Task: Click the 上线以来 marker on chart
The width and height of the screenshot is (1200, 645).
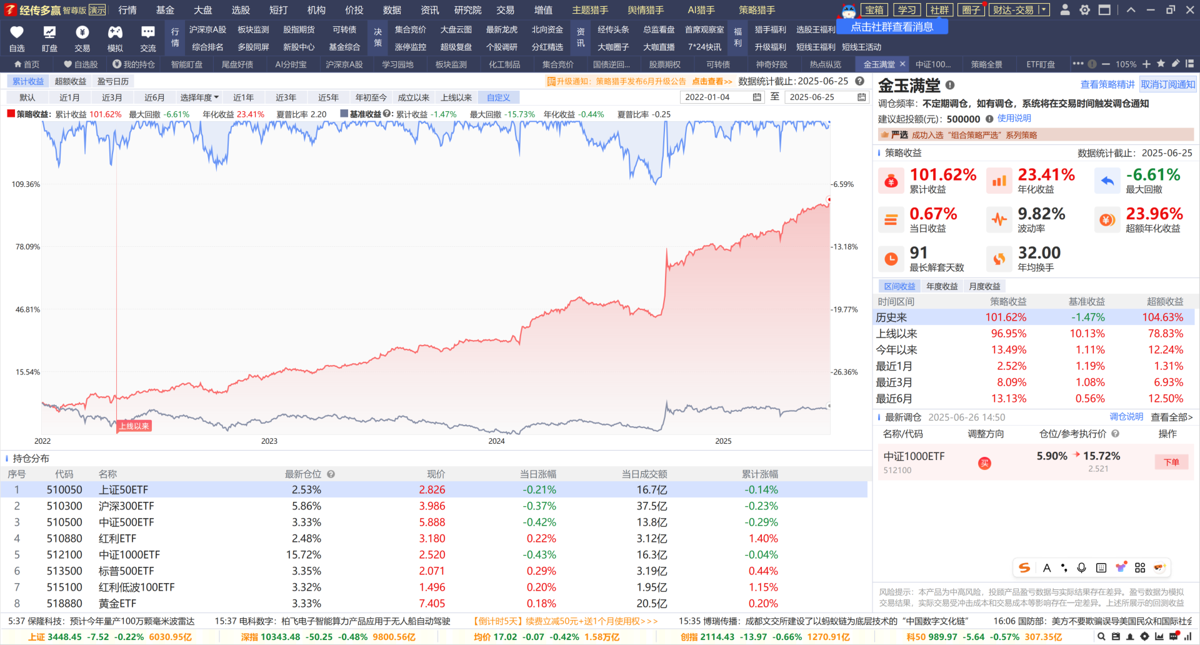Action: 134,426
